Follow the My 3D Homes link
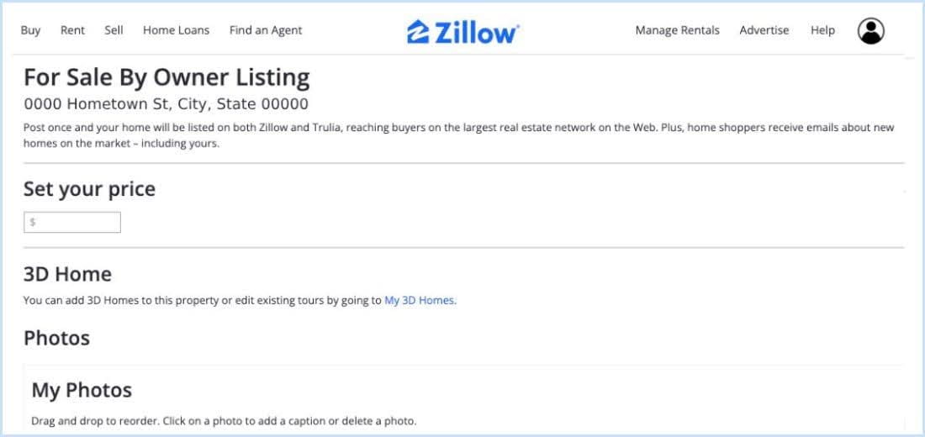This screenshot has width=925, height=437. [x=420, y=300]
